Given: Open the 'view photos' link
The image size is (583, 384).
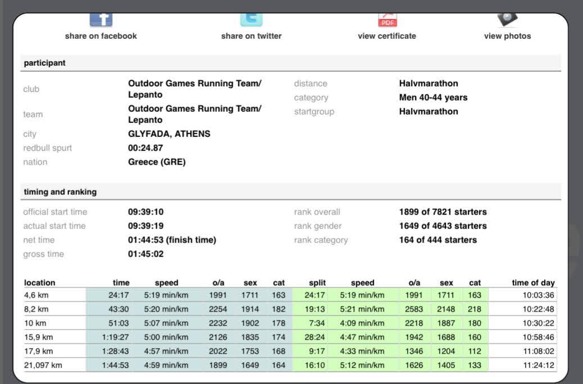Looking at the screenshot, I should coord(507,36).
